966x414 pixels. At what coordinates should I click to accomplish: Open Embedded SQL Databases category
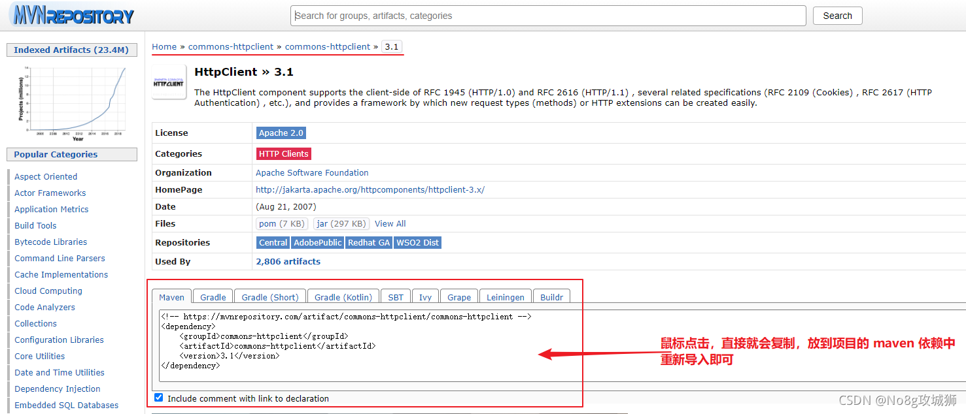click(67, 405)
